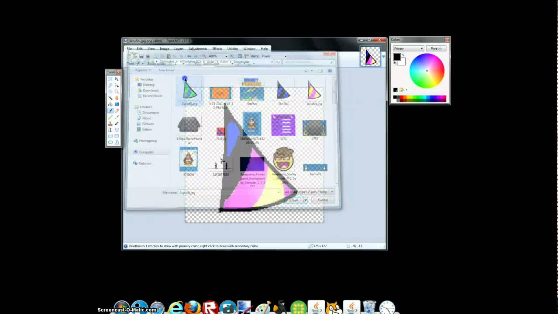Select the open image thumbnail tab
Image resolution: width=558 pixels, height=314 pixels.
370,57
